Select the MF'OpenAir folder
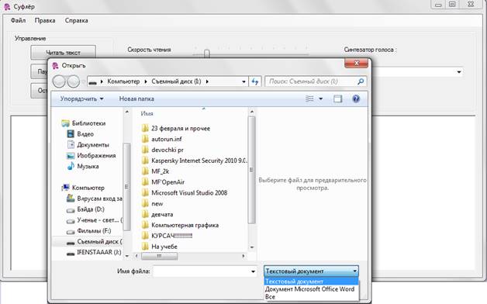The height and width of the screenshot is (304, 487). click(163, 182)
